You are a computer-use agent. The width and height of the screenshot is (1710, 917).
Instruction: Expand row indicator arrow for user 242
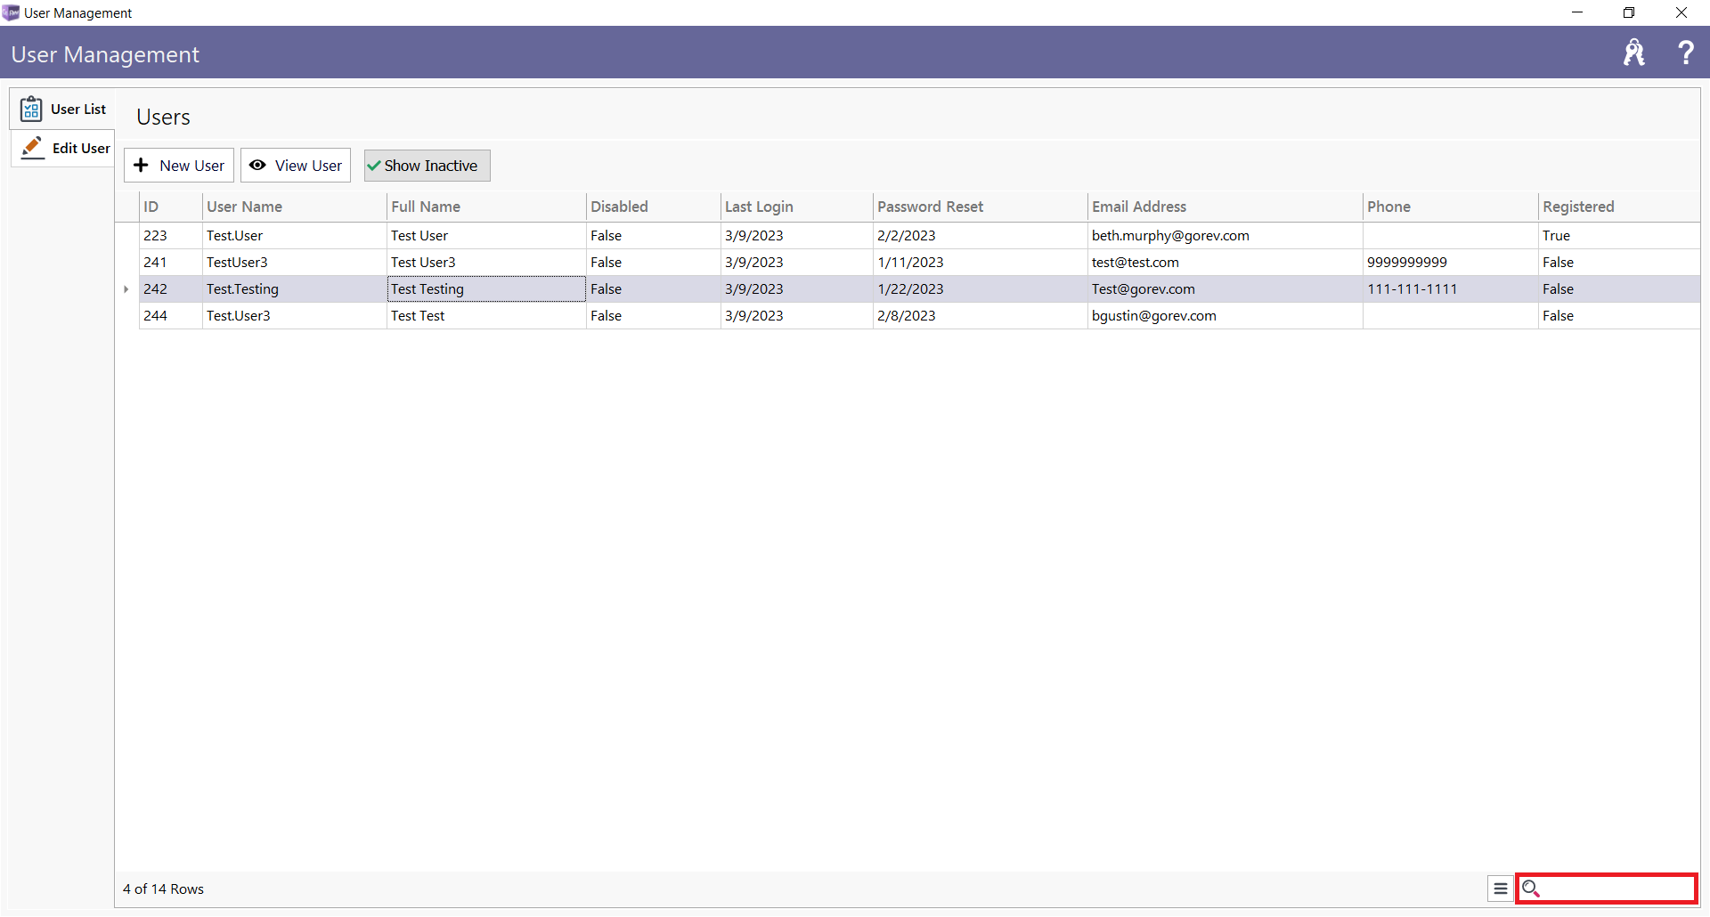point(126,289)
